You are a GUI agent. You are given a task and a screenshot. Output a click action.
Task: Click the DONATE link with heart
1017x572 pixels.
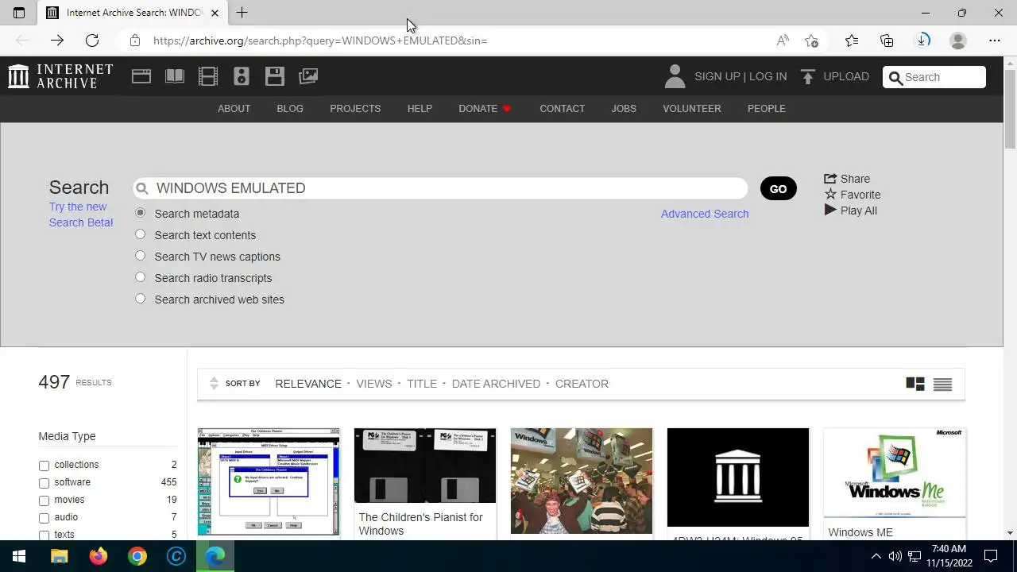click(485, 108)
